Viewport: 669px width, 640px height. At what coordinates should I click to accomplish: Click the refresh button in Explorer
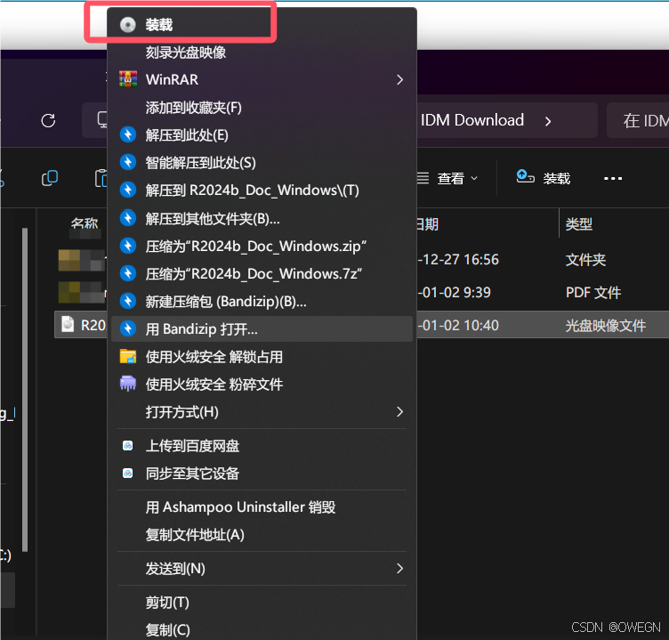[x=48, y=120]
